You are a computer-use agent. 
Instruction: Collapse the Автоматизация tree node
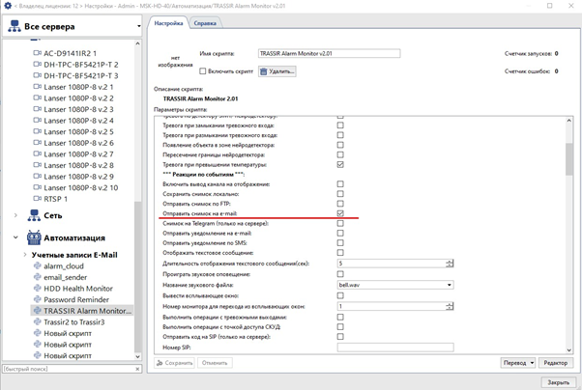tap(15, 237)
